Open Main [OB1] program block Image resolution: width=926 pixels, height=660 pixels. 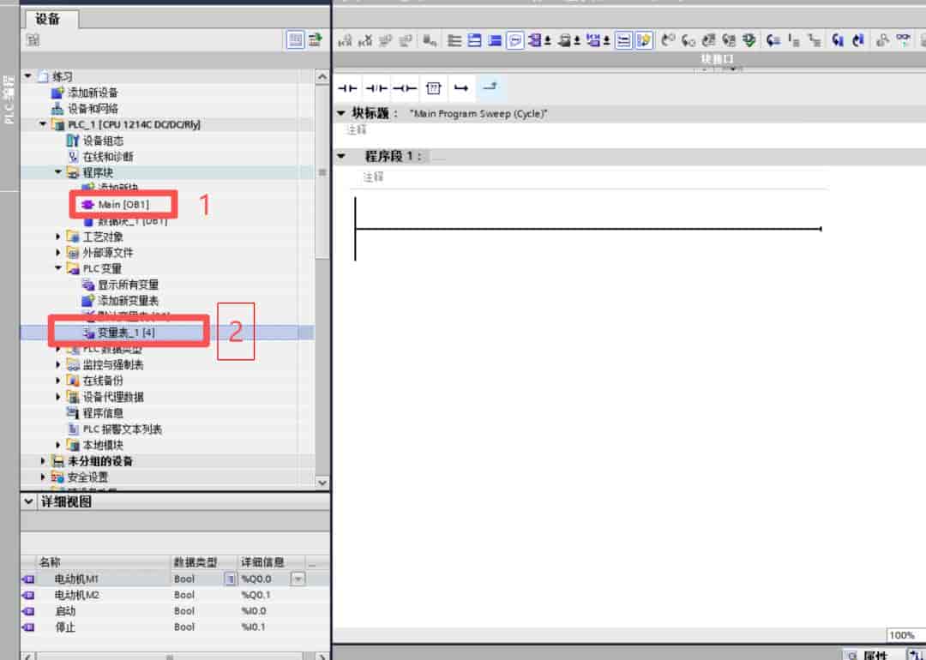123,204
